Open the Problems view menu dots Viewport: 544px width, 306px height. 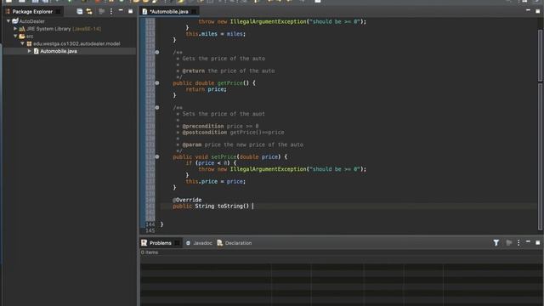tap(518, 243)
